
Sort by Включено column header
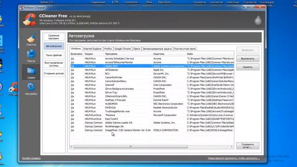[x=77, y=54]
